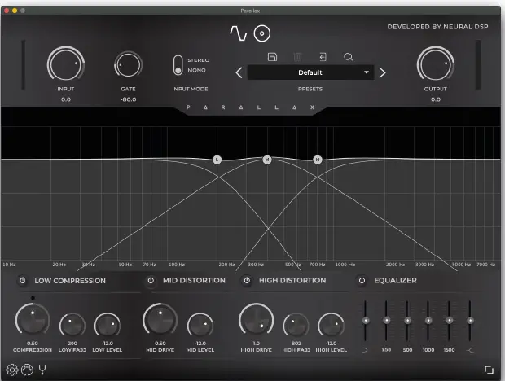Click the High Pass knob
Viewport: 505px width, 381px height.
point(296,326)
